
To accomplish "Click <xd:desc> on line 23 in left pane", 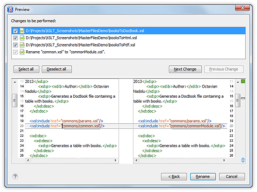I will pos(43,141).
